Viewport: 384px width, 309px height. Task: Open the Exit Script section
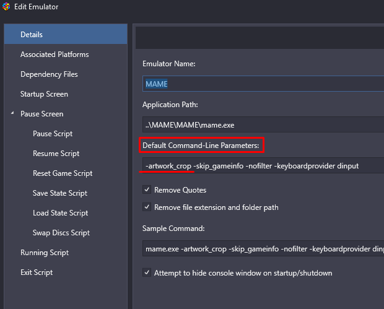(66, 272)
